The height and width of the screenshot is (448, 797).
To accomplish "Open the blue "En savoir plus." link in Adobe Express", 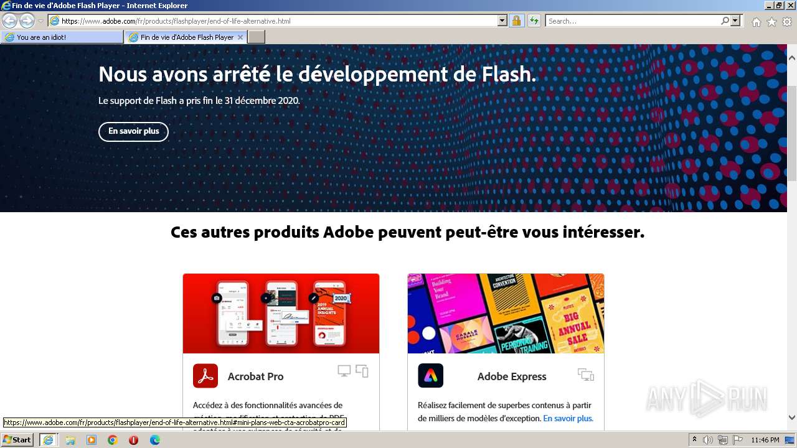I will click(x=568, y=419).
